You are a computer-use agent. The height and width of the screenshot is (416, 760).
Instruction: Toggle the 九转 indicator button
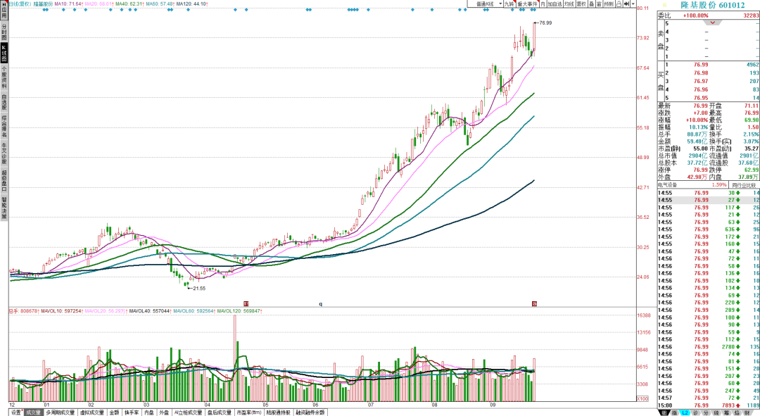coord(509,4)
